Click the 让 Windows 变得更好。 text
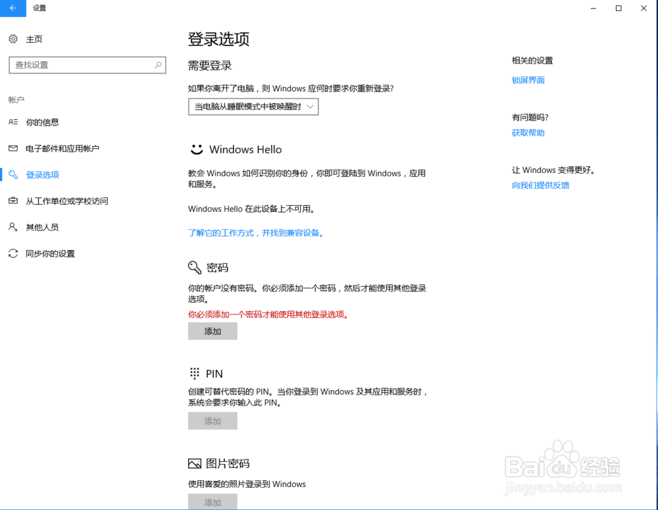 point(553,170)
